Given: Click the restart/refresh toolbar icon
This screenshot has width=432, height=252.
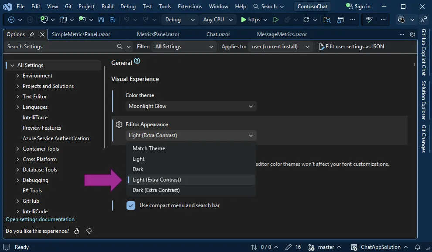Looking at the screenshot, I should click(307, 20).
